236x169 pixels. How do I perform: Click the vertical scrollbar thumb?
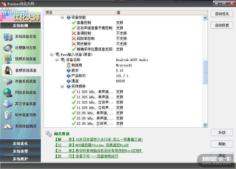[205, 72]
